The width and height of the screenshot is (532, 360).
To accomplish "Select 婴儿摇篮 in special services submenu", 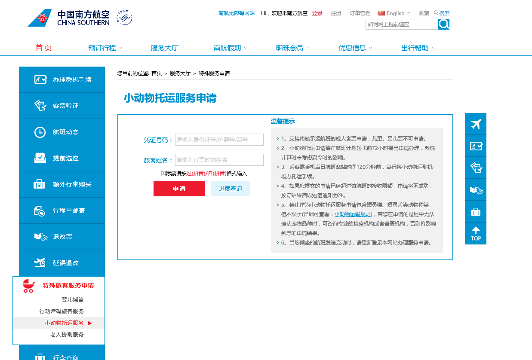I will tap(73, 300).
